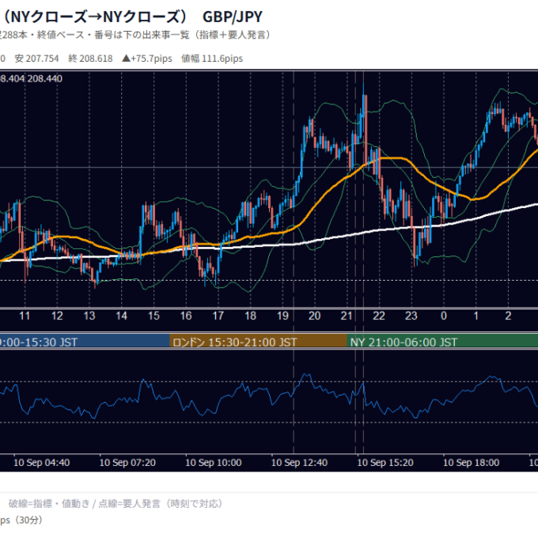Click hour label 0 on the axis
Image resolution: width=538 pixels, height=538 pixels.
[x=444, y=316]
